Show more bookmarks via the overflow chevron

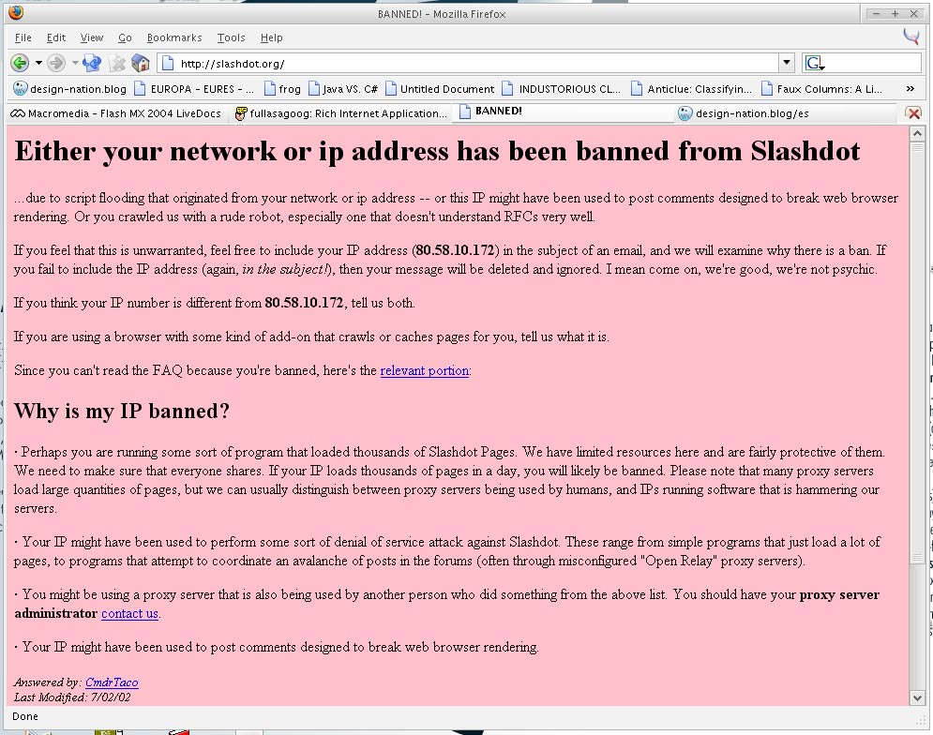click(910, 89)
